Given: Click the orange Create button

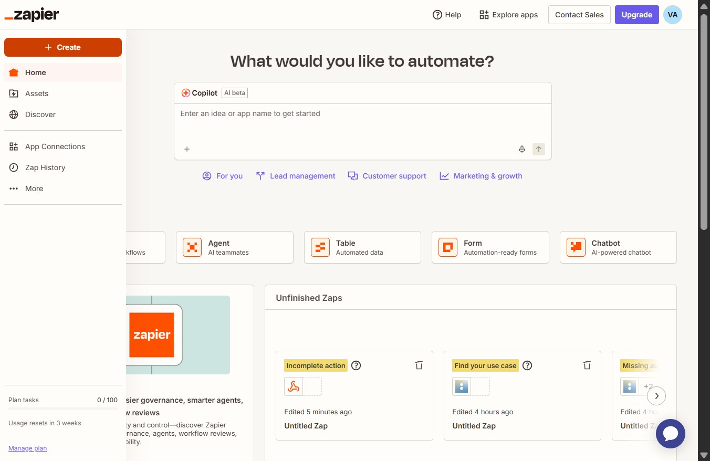Looking at the screenshot, I should point(63,47).
